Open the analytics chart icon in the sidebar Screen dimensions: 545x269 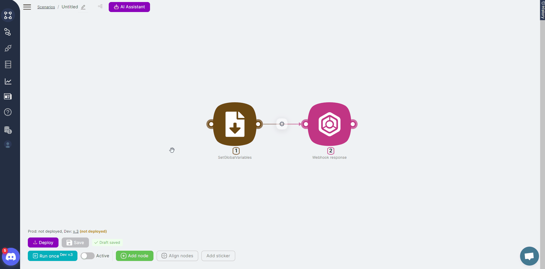click(8, 81)
